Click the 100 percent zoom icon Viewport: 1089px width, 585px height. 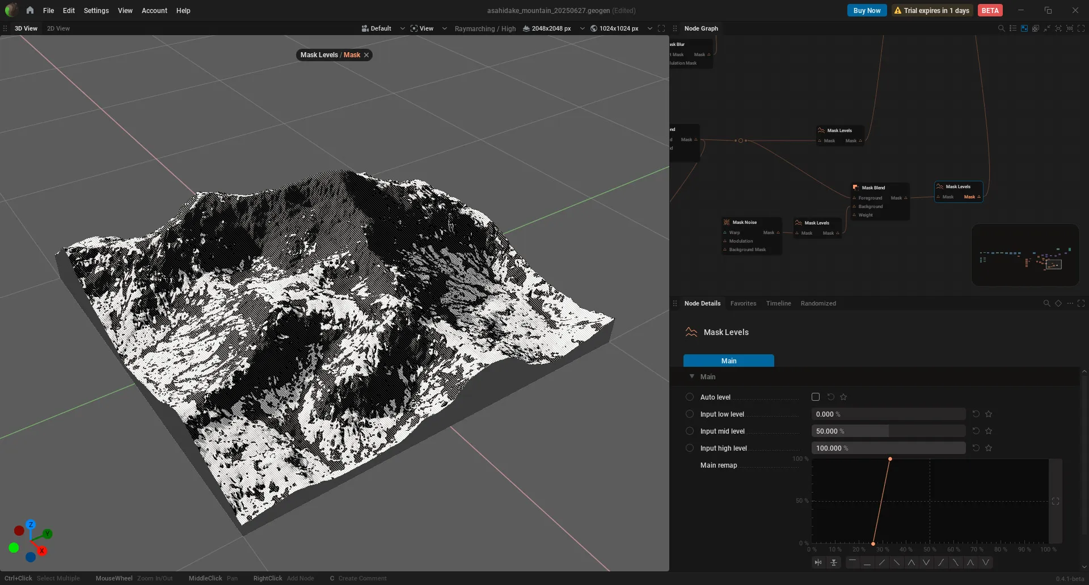pos(1070,28)
